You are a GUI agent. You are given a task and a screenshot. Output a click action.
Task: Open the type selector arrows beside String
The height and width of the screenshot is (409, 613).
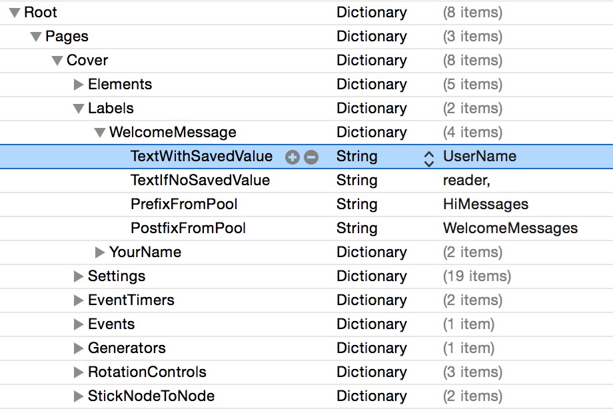[x=429, y=156]
